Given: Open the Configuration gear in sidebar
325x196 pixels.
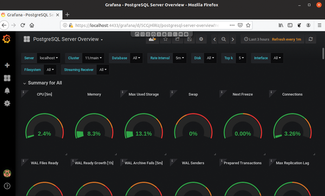Looking at the screenshot, I should [7, 103].
